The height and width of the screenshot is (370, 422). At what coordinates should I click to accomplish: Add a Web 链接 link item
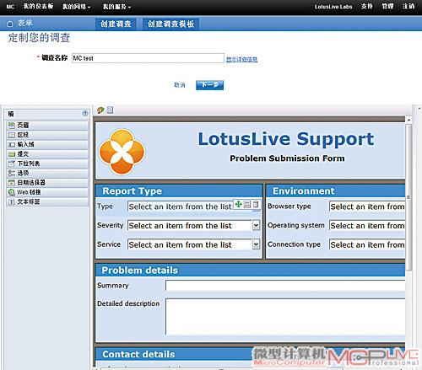47,192
